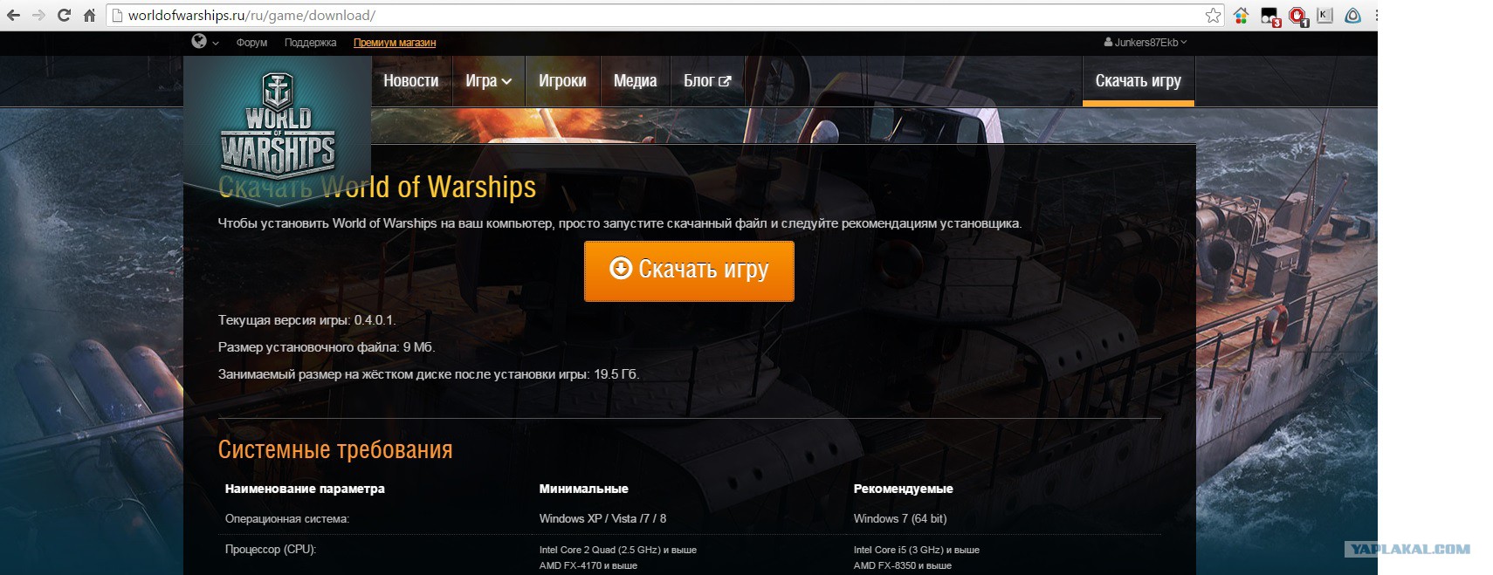Bookmark page with the star icon

[1213, 15]
